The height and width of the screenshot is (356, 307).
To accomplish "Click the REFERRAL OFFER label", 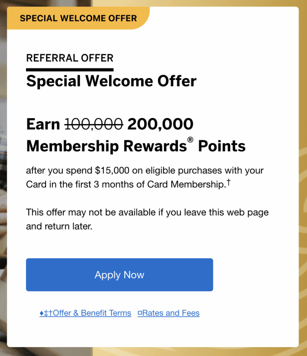I will 70,58.
